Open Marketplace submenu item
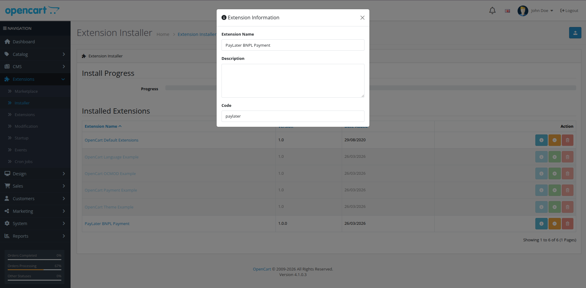This screenshot has width=586, height=288. 35,91
